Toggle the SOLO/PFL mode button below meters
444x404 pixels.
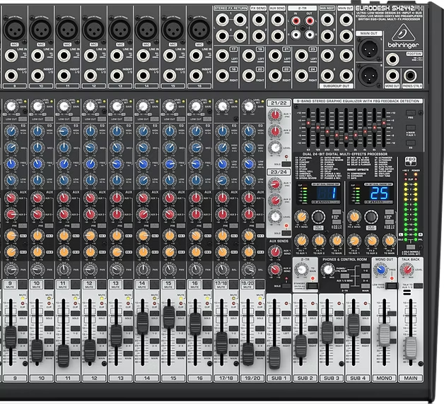click(411, 247)
